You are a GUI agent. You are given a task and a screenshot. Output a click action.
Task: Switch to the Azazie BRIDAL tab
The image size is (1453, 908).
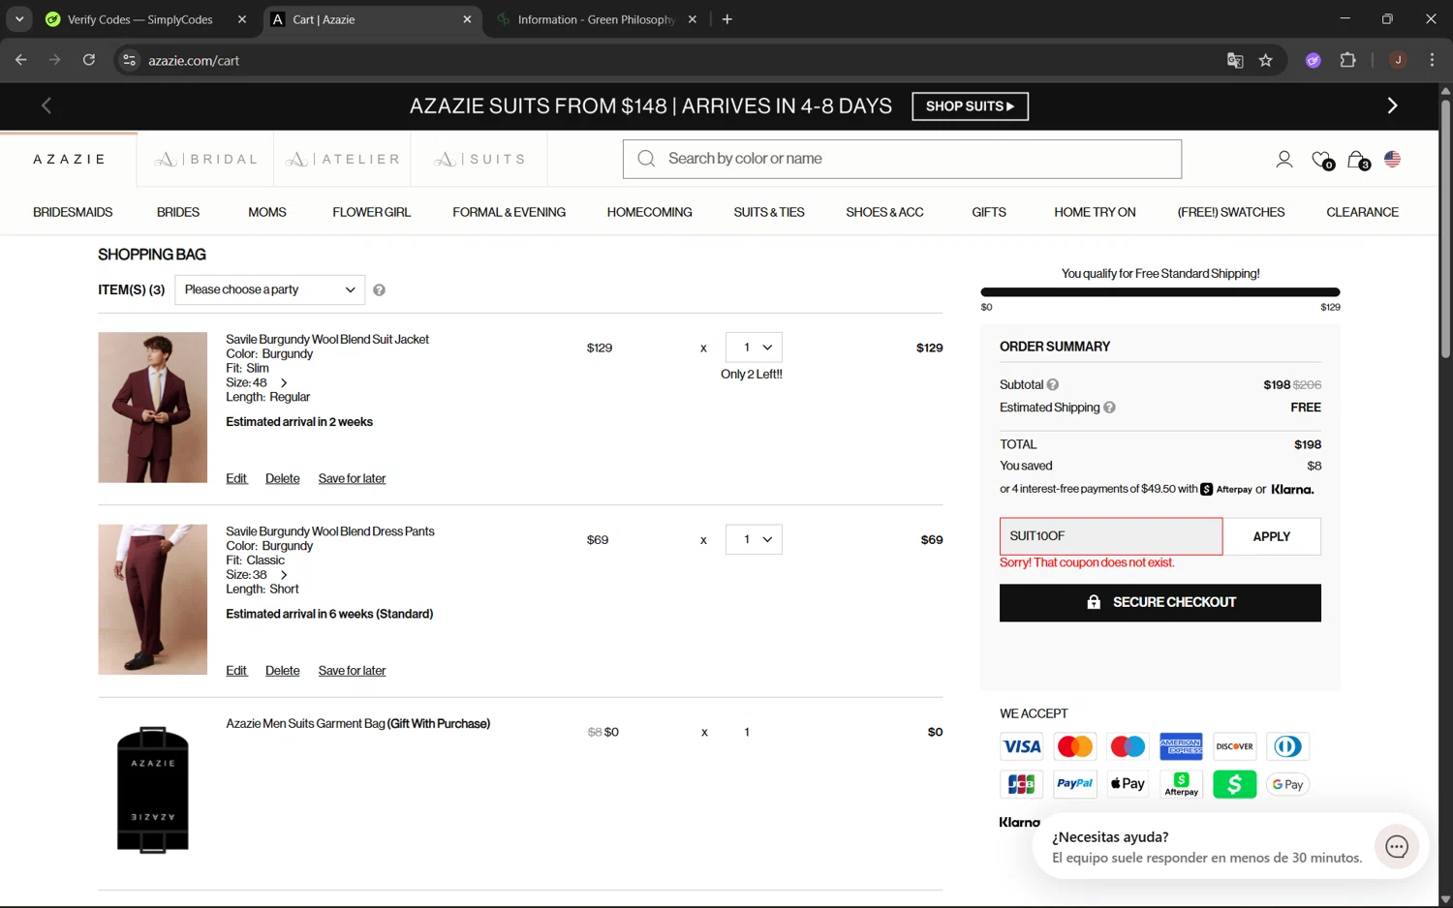point(205,159)
